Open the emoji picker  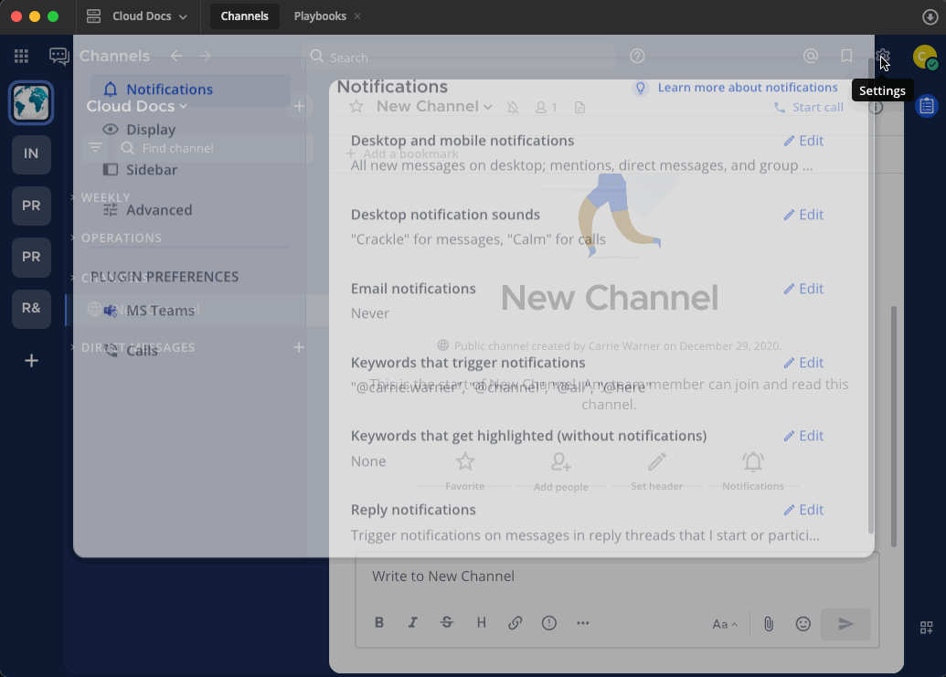803,624
